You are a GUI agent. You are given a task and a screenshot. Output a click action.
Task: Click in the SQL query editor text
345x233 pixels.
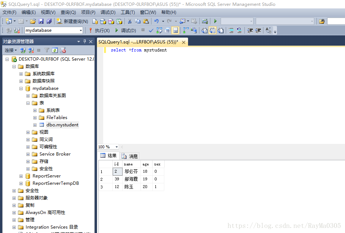139,50
